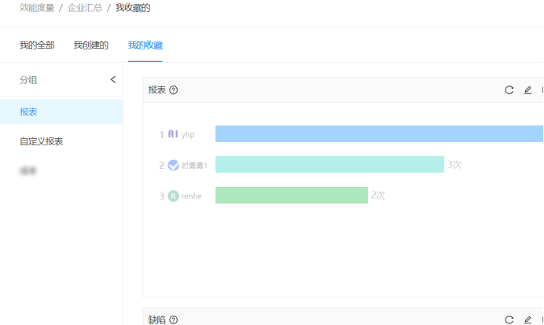Switch to the 我的全部 tab
Image resolution: width=544 pixels, height=325 pixels.
click(37, 46)
